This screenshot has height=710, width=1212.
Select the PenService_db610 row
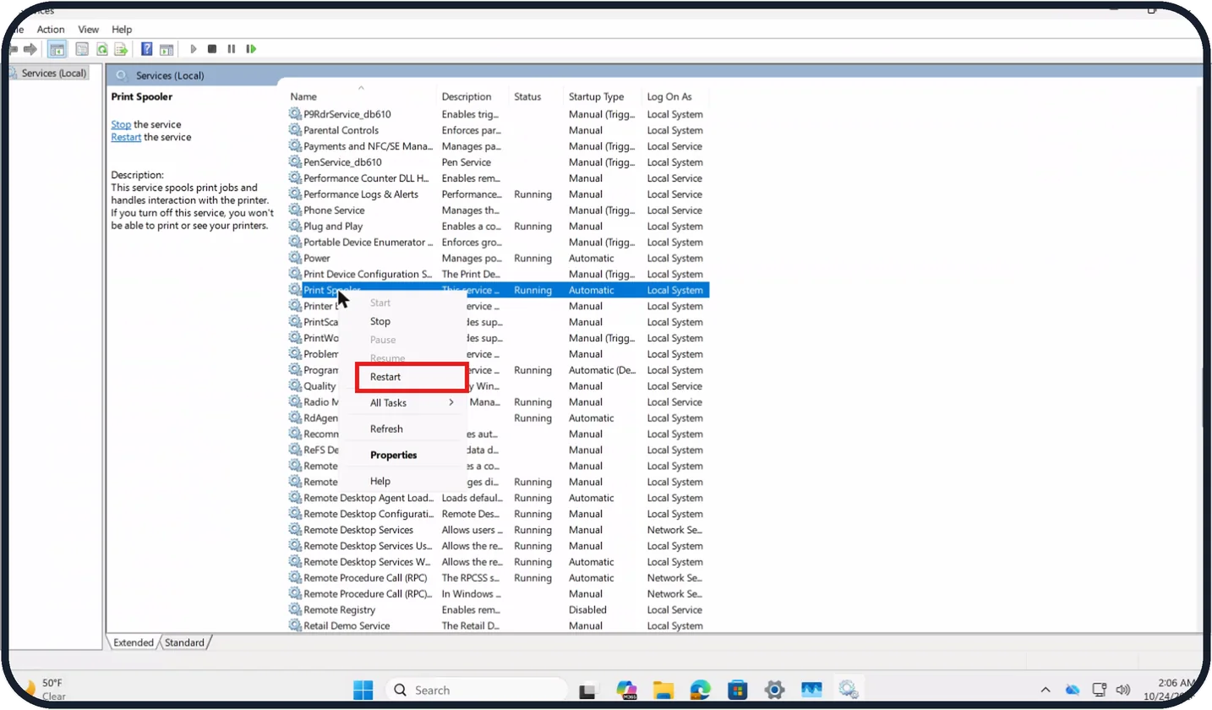(498, 162)
